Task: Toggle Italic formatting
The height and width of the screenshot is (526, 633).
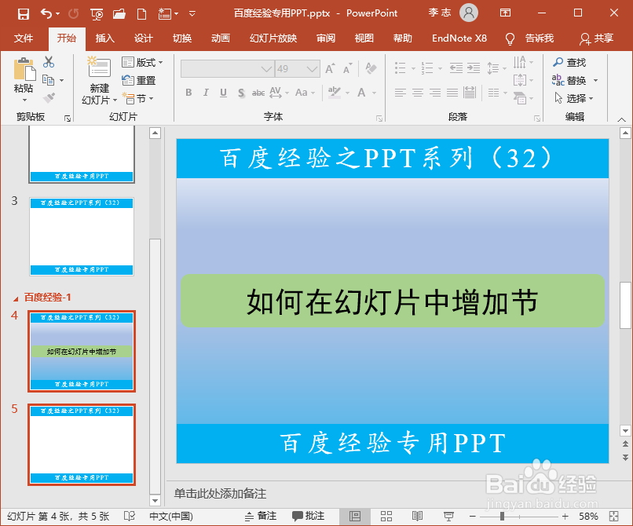Action: 206,93
